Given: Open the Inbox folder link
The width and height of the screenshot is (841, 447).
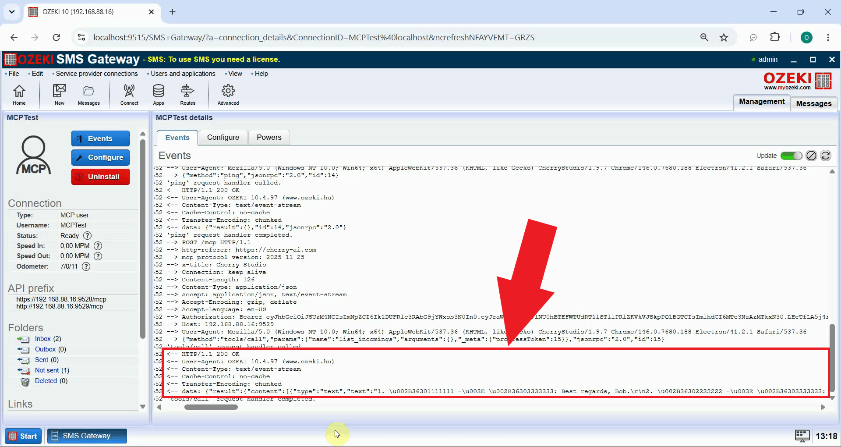Looking at the screenshot, I should (42, 339).
